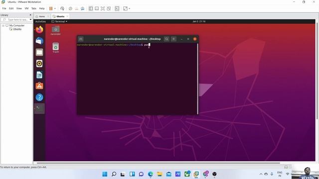Expand the stretch display dropdown arrow
This screenshot has width=319, height=179.
pyautogui.click(x=130, y=8)
